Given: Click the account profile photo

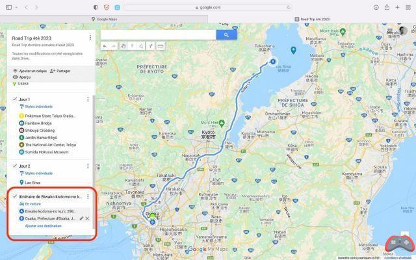Looking at the screenshot, I should 403,31.
